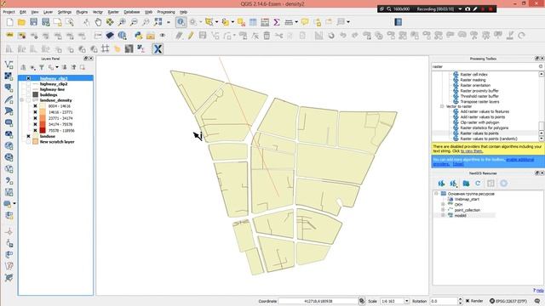Open the Field Calculator icon
Image resolution: width=545 pixels, height=306 pixels.
pyautogui.click(x=265, y=22)
